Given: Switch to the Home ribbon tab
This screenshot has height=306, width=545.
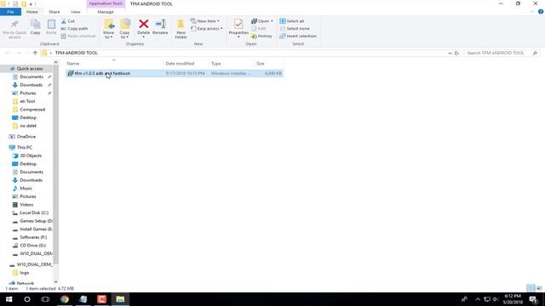Looking at the screenshot, I should [32, 12].
